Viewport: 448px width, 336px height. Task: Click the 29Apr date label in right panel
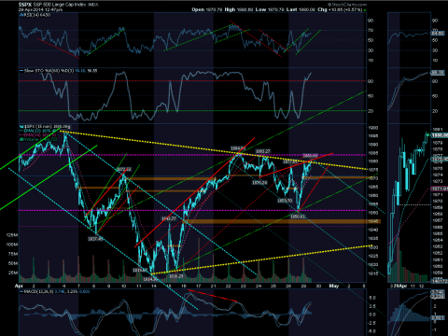[x=399, y=286]
